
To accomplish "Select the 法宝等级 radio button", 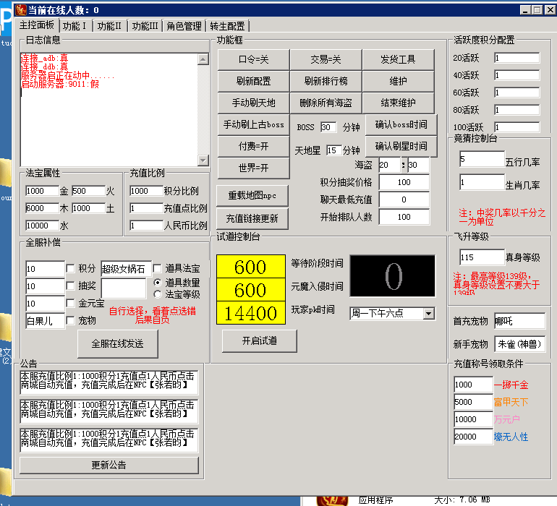I will [158, 294].
